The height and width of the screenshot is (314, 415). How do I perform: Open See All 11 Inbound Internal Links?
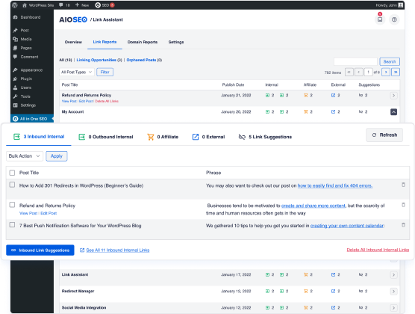(x=115, y=250)
